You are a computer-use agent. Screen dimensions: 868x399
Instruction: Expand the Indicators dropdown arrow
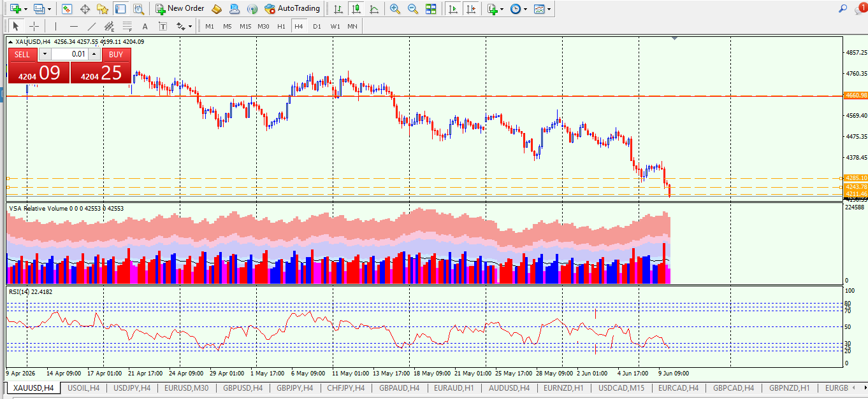pos(502,9)
